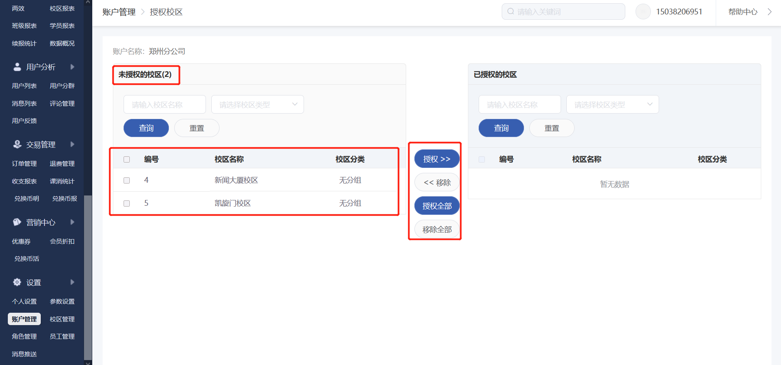Click the 设置 gear icon
The width and height of the screenshot is (781, 365).
pos(17,282)
